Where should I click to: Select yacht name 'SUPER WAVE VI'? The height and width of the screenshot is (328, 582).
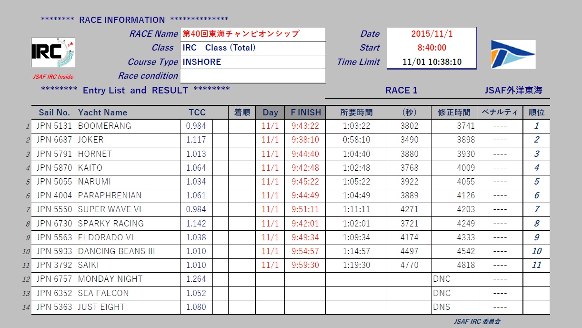pyautogui.click(x=110, y=209)
